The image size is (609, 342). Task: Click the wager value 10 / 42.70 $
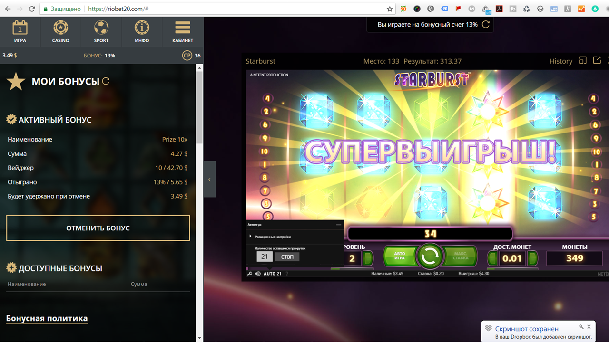point(171,168)
